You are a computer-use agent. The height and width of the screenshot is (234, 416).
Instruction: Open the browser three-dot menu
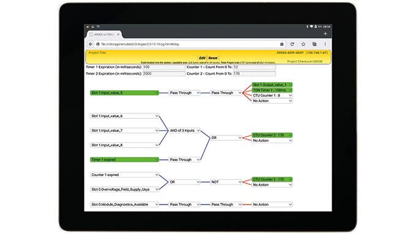[325, 44]
